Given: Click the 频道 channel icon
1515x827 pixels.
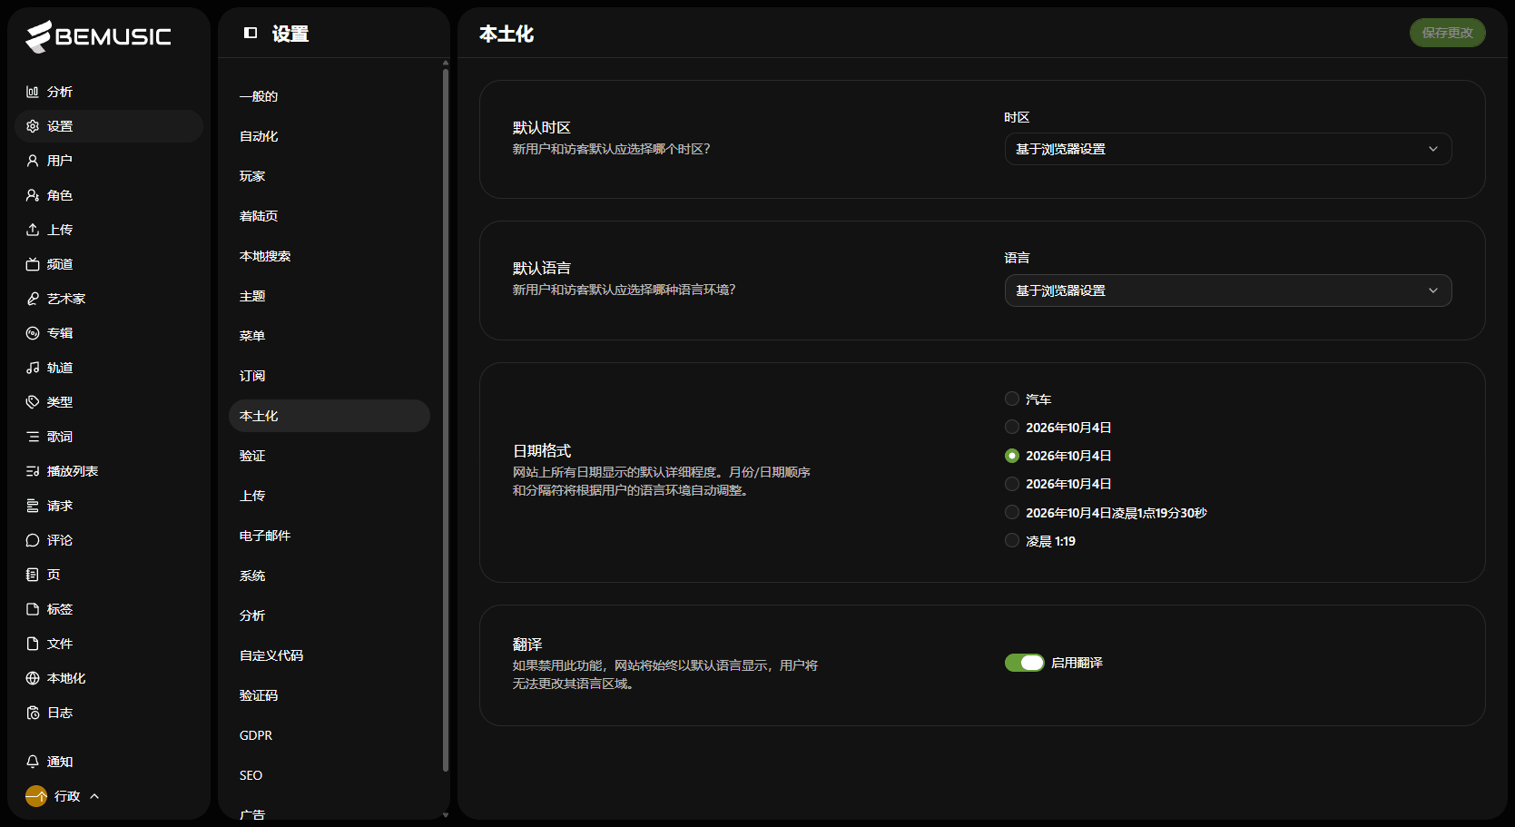Looking at the screenshot, I should point(33,264).
